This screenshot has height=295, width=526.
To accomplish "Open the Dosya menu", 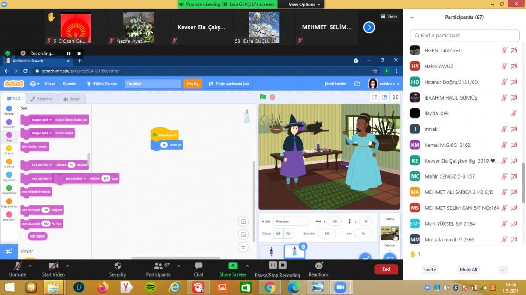I will (x=50, y=84).
